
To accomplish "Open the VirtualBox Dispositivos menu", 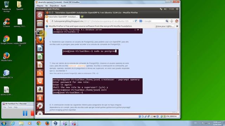I will tap(54, 6).
